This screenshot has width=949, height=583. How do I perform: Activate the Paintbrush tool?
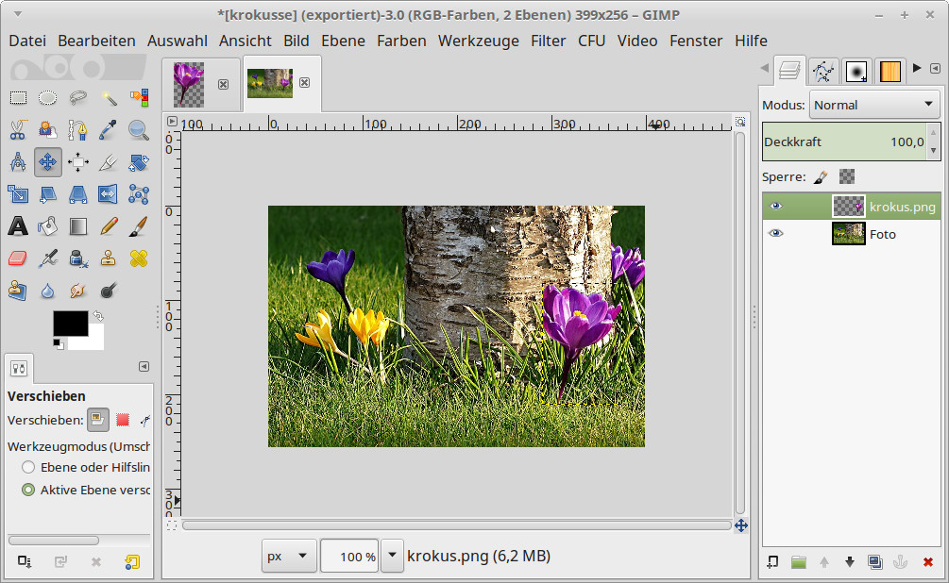click(139, 225)
